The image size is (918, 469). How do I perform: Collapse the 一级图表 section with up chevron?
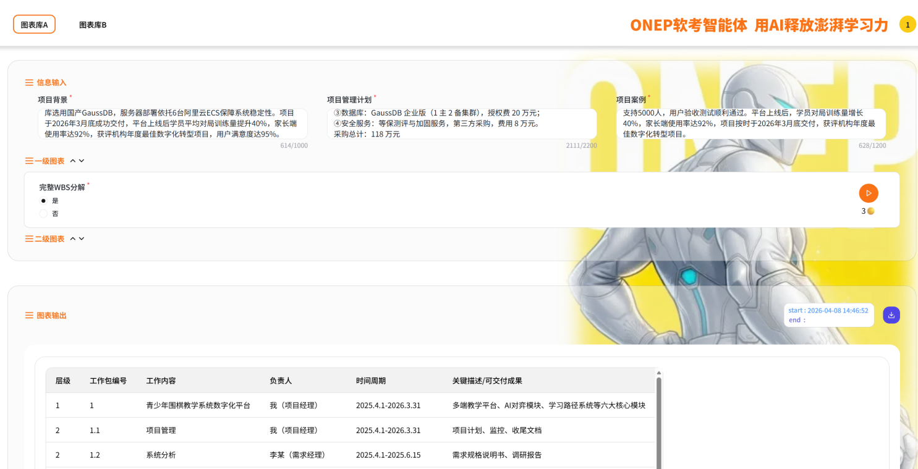(72, 160)
